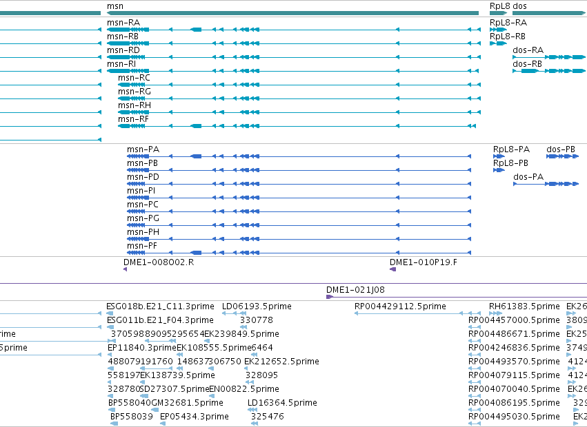Open the msn-PB protein label
Image resolution: width=587 pixels, height=427 pixels.
tap(142, 163)
